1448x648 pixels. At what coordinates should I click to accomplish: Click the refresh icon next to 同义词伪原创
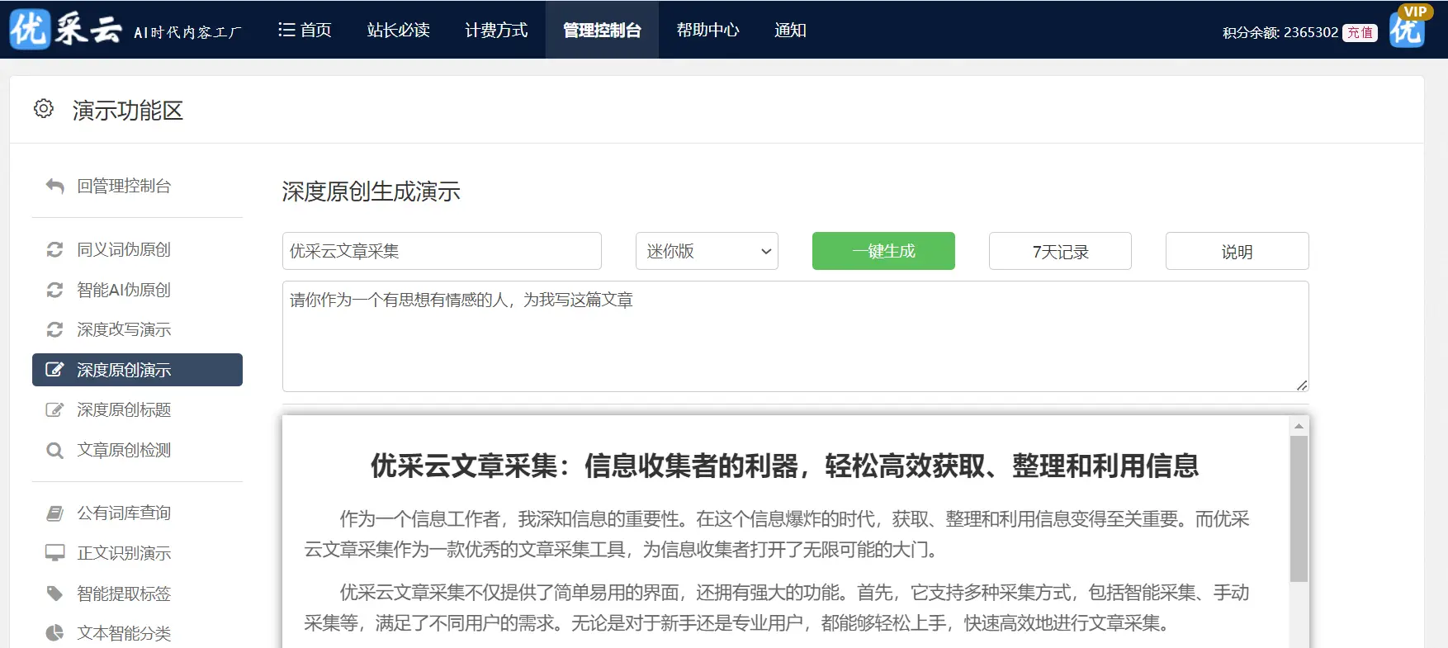pos(54,249)
